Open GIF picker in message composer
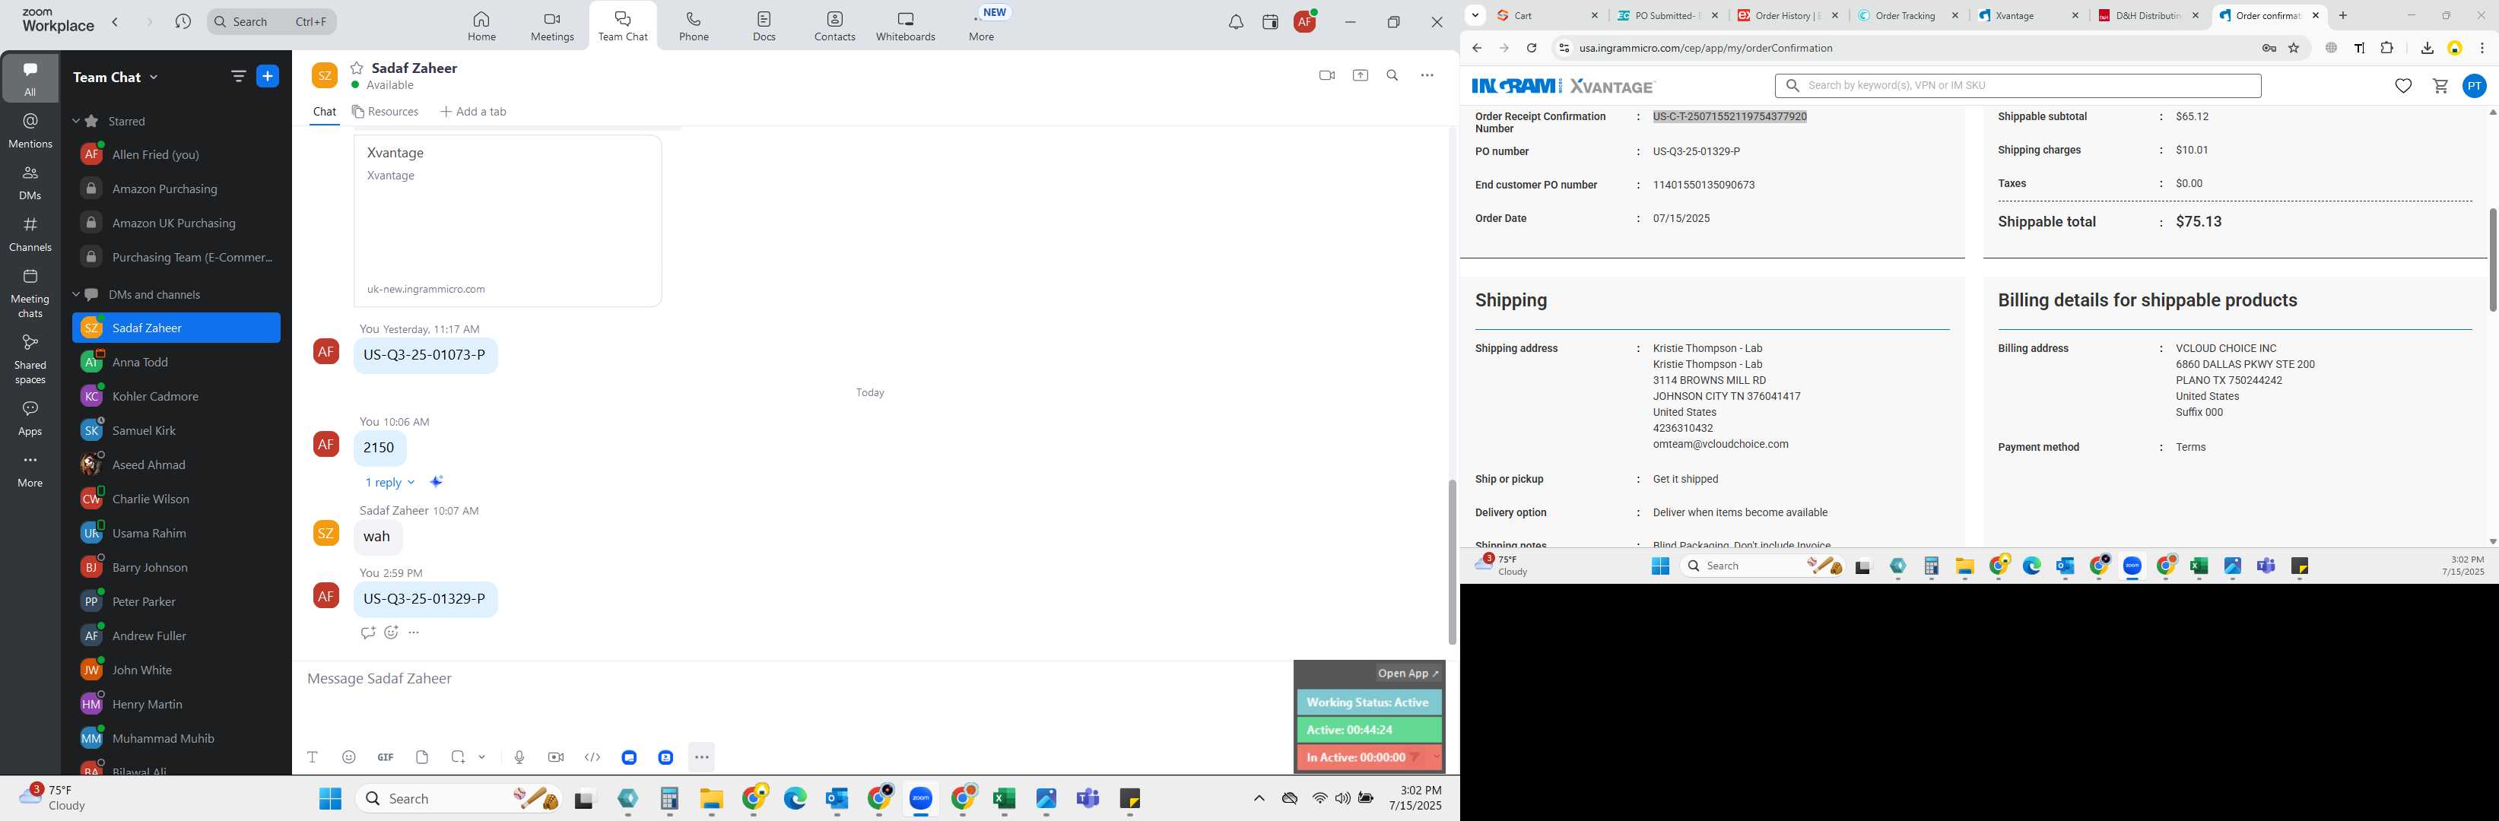This screenshot has height=821, width=2499. 385,757
